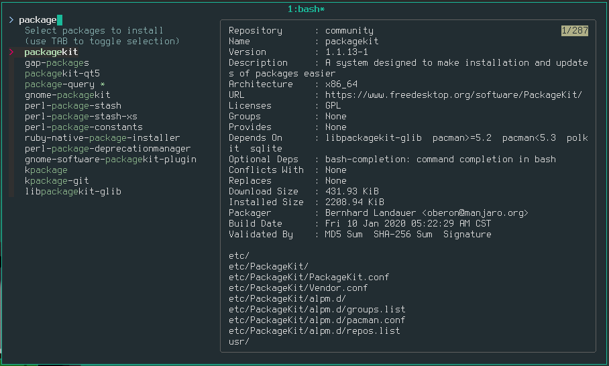
Task: Click the Validated By value line
Action: pos(408,235)
